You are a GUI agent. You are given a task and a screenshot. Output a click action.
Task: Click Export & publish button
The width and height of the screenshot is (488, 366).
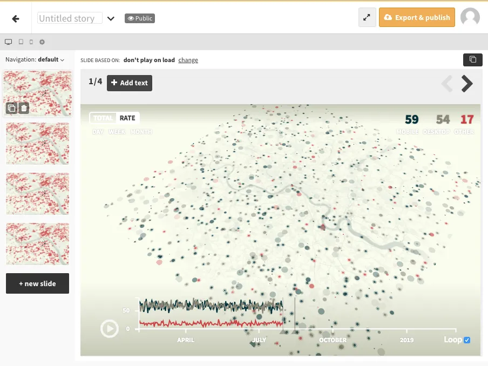click(x=417, y=17)
